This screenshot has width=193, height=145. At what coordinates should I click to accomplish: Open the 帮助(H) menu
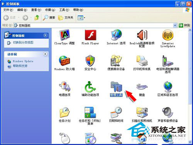pos(78,10)
